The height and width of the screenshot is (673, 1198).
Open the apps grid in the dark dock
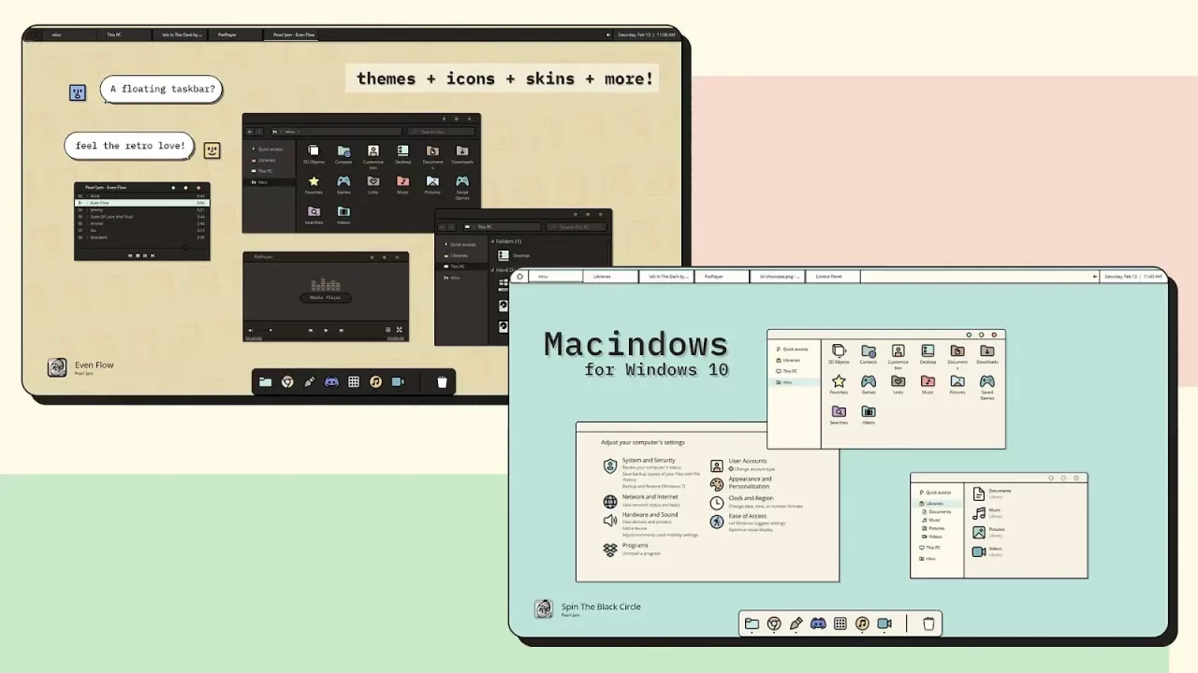(x=354, y=382)
